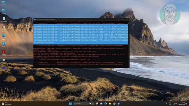Open File Explorer from the taskbar
189x106 pixels.
click(110, 104)
